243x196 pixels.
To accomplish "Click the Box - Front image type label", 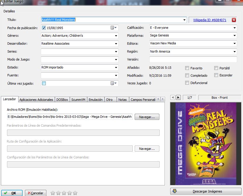I will (x=220, y=98).
